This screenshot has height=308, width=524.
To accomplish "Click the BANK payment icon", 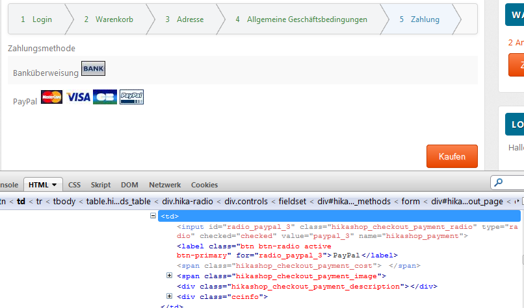I will [93, 68].
